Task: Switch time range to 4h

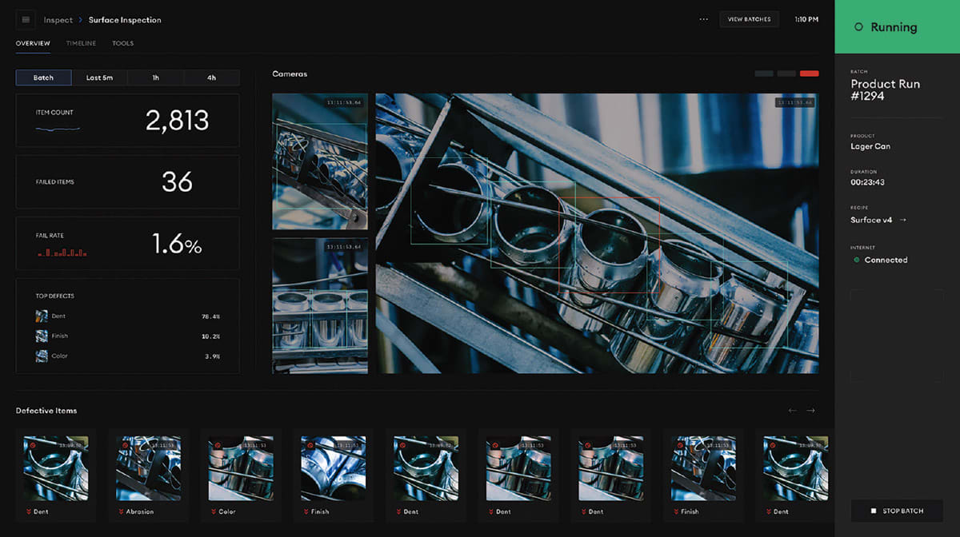Action: [211, 78]
